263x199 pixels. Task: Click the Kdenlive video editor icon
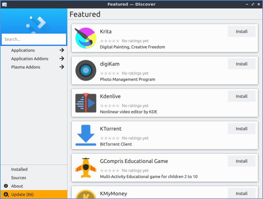pos(85,103)
